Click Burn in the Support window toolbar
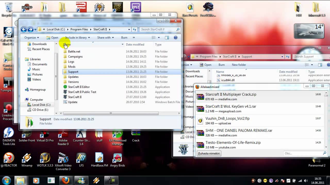 221,65
